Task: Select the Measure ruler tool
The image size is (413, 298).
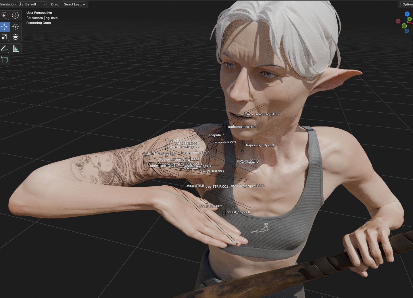Action: point(16,48)
